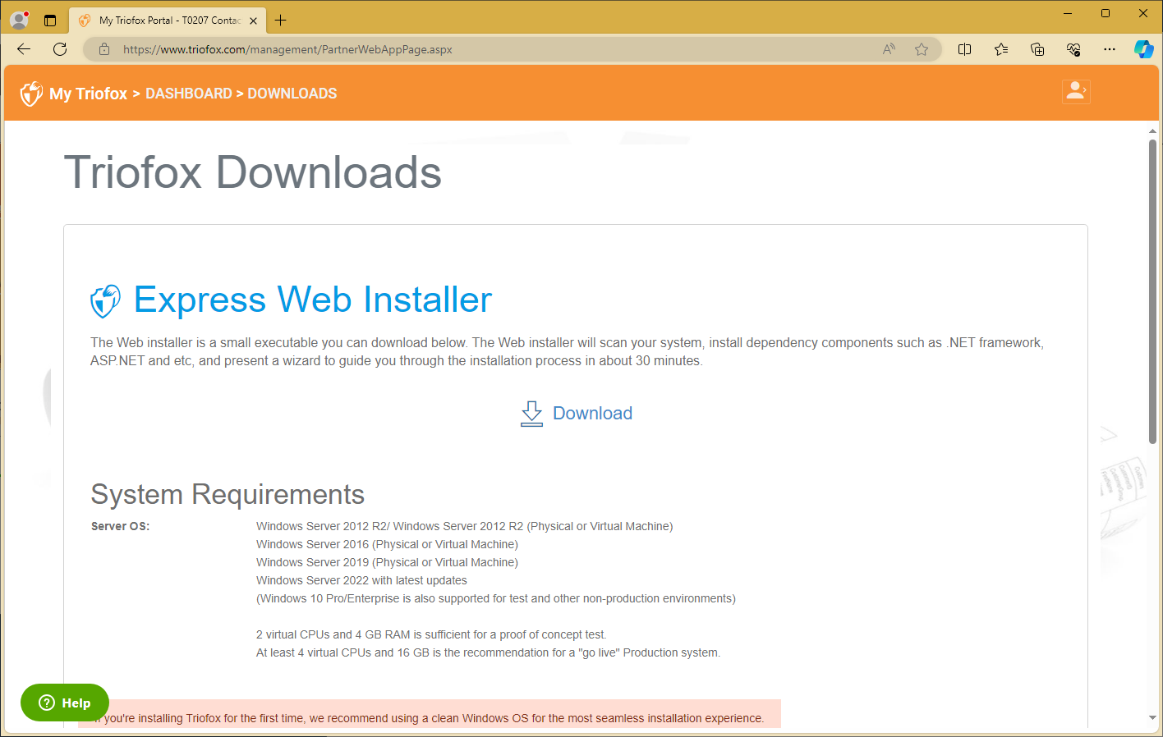Screen dimensions: 1163x737
Task: Click the Download link
Action: (592, 413)
